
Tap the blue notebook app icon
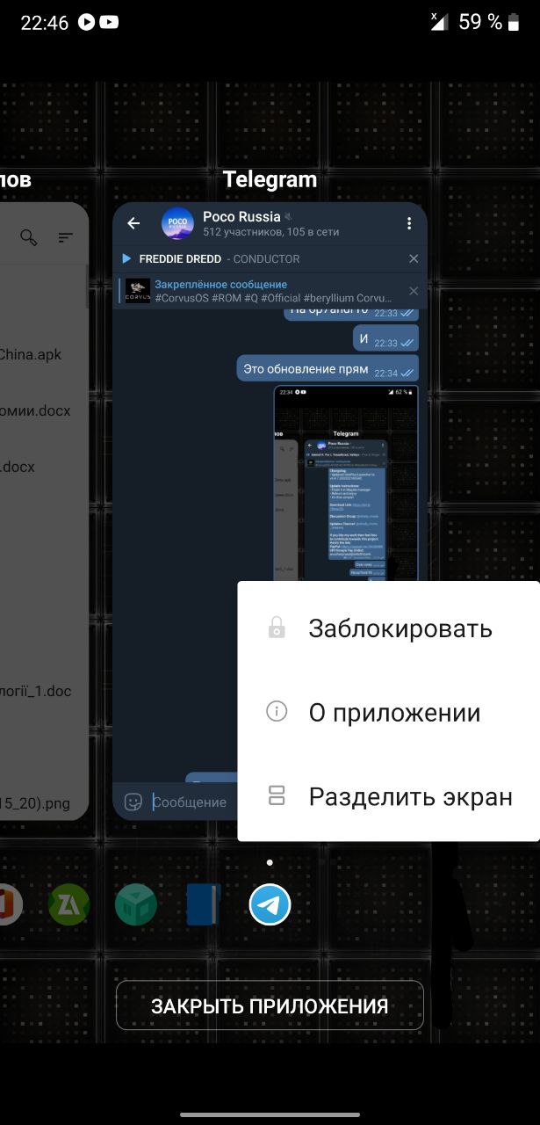pos(203,904)
